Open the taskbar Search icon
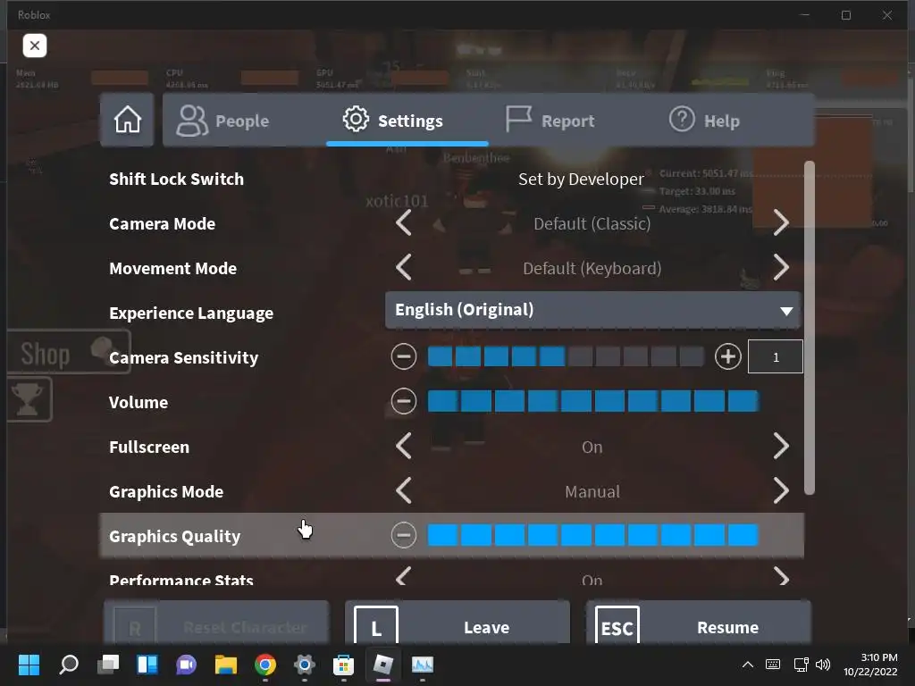This screenshot has height=686, width=915. click(x=68, y=665)
